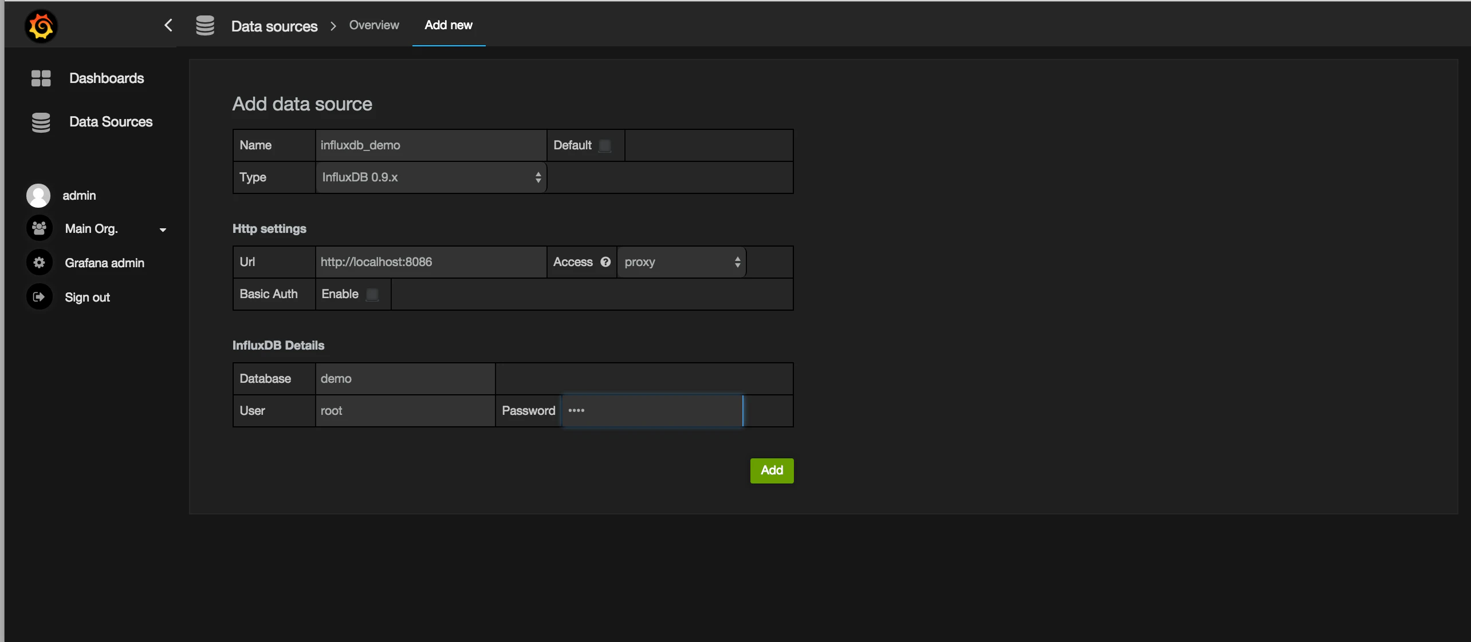Image resolution: width=1471 pixels, height=642 pixels.
Task: Click the InfluxDB Details section label
Action: coord(278,346)
